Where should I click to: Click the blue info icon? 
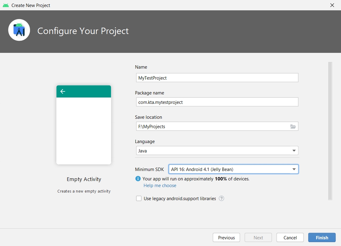tap(138, 179)
